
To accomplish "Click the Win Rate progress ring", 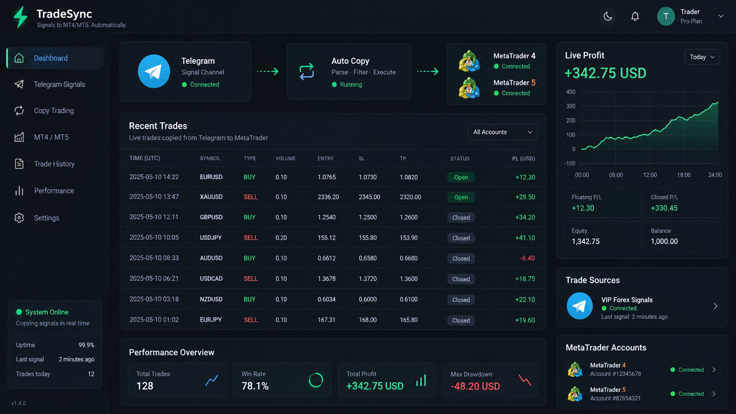I will (x=316, y=380).
